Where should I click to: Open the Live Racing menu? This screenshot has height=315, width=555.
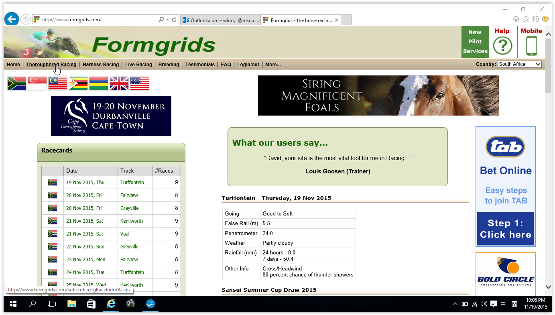(138, 65)
